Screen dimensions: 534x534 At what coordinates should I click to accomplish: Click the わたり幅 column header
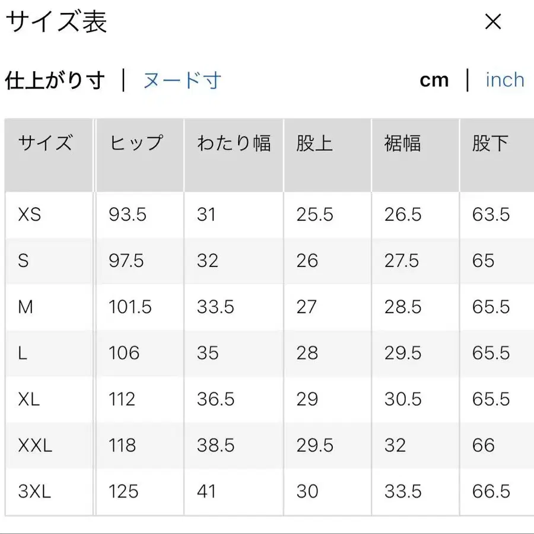click(234, 142)
